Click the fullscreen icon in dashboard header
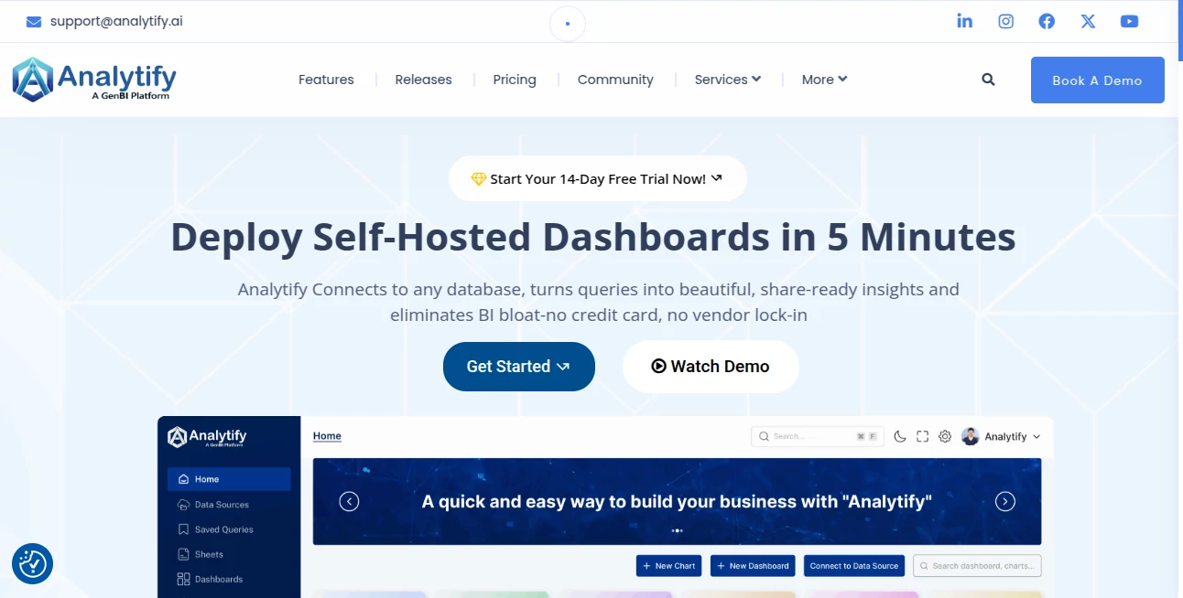The height and width of the screenshot is (598, 1183). pos(922,436)
